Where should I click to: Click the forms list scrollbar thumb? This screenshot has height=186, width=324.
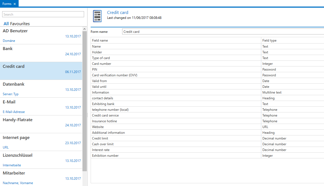85,101
